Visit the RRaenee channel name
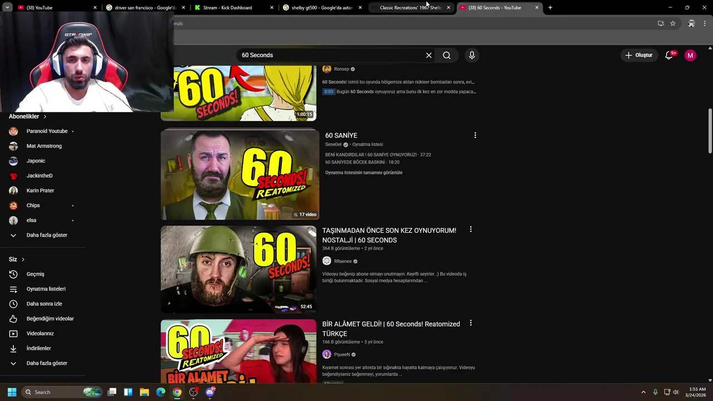The image size is (713, 401). click(x=343, y=261)
